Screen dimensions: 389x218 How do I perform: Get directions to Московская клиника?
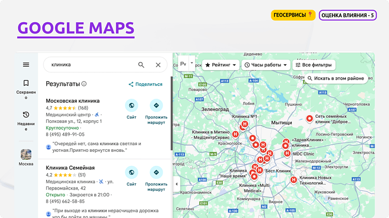pyautogui.click(x=156, y=105)
